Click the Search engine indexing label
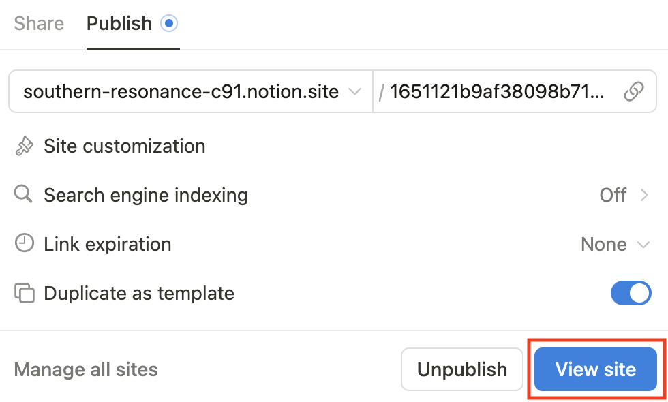The height and width of the screenshot is (402, 668). [146, 195]
